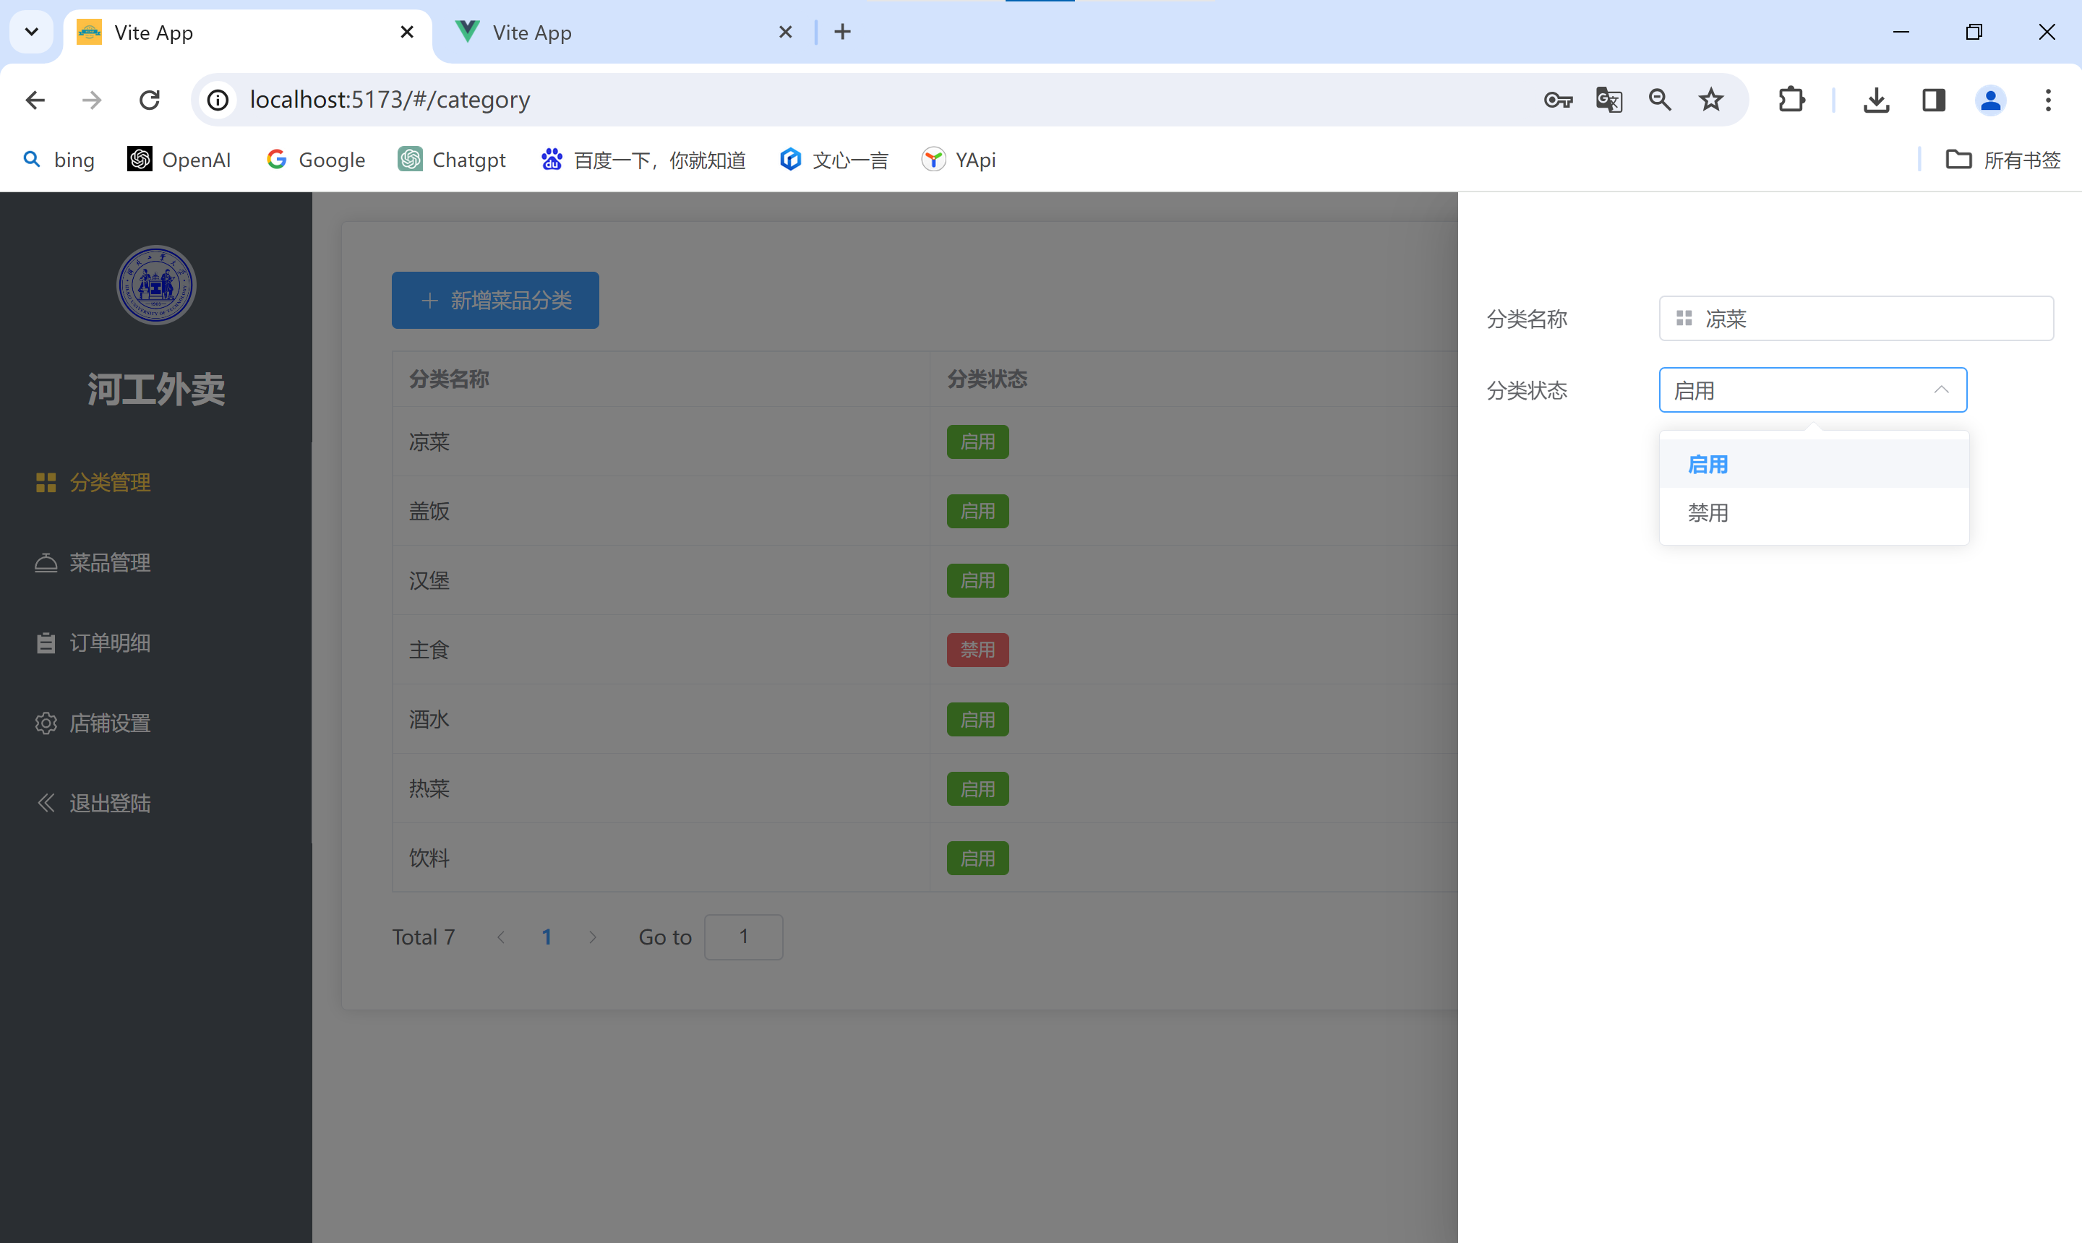Toggle the browser side panel icon

[x=1934, y=100]
